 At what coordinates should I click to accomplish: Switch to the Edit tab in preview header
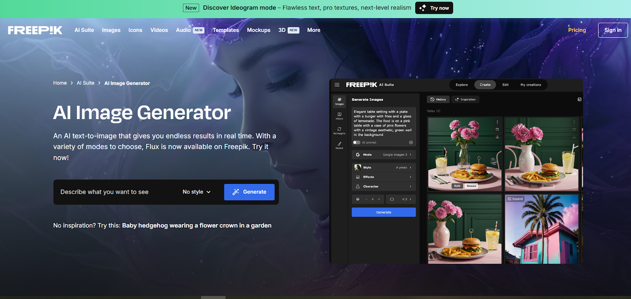pyautogui.click(x=506, y=85)
